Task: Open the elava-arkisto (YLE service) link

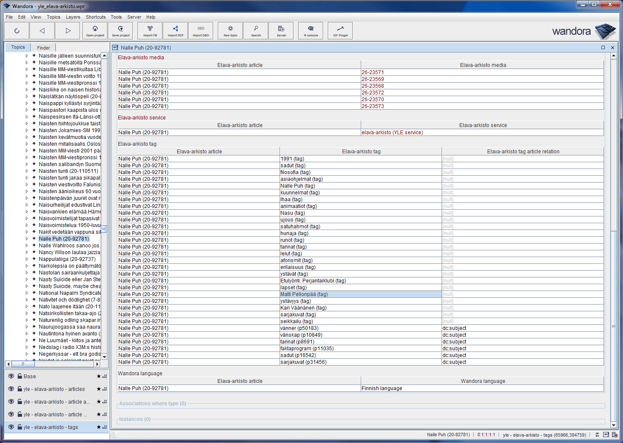Action: [x=392, y=133]
